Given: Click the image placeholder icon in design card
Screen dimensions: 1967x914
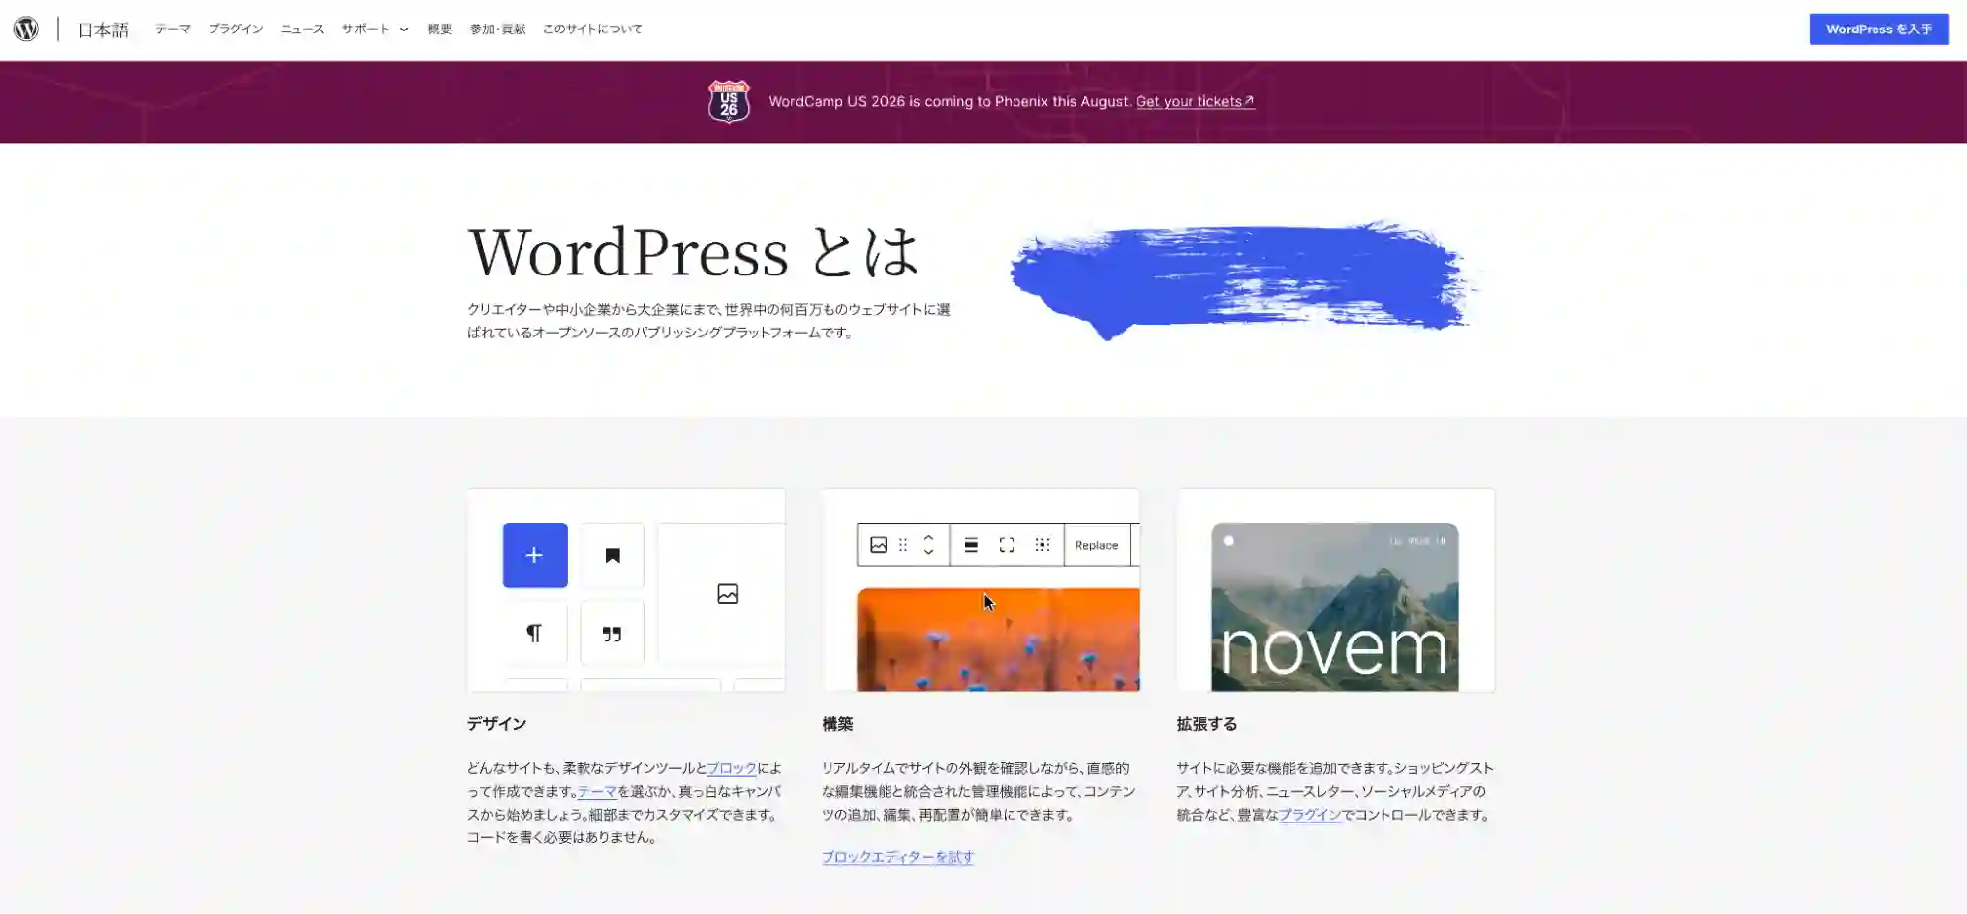Looking at the screenshot, I should click(727, 594).
